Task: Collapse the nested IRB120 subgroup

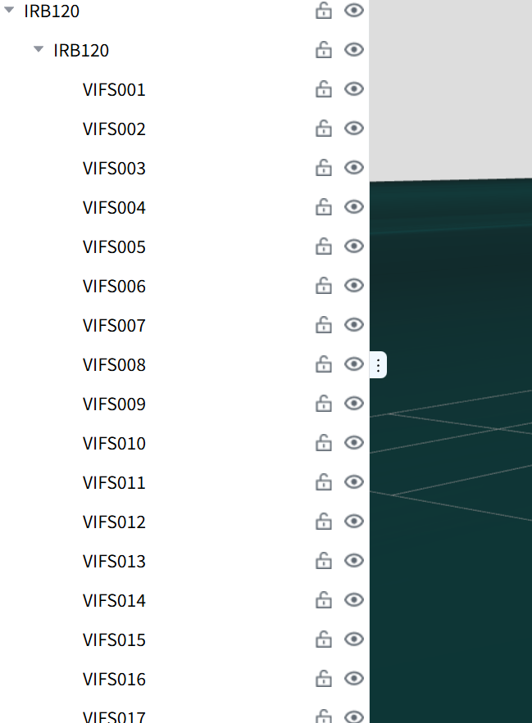Action: (39, 48)
